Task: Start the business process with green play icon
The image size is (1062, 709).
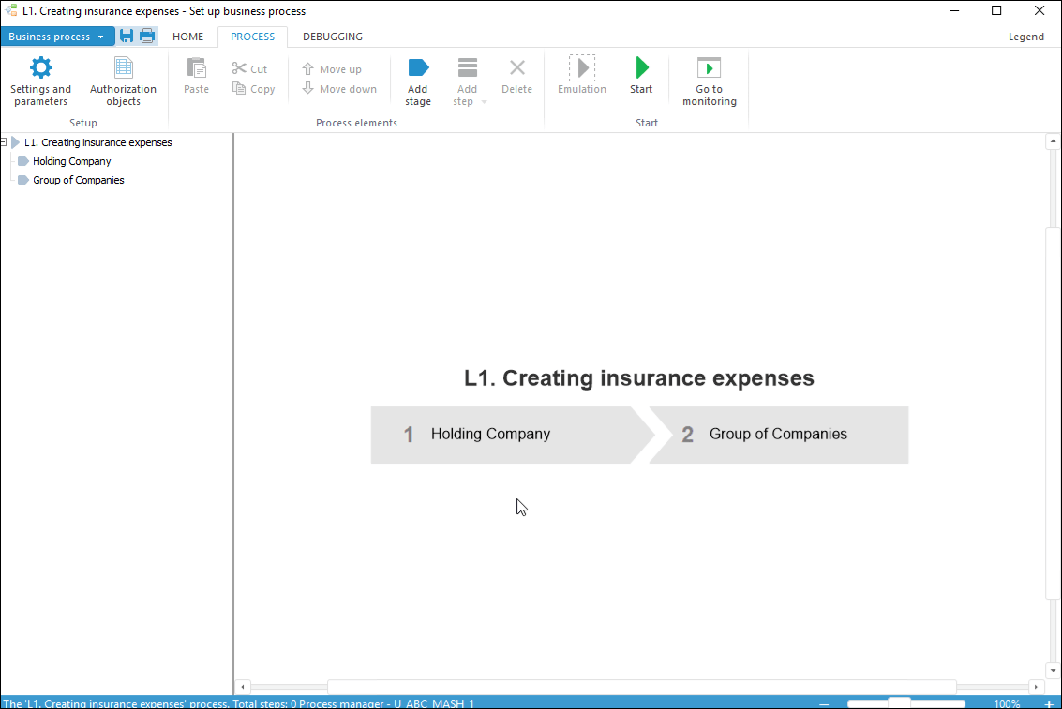Action: pyautogui.click(x=641, y=68)
